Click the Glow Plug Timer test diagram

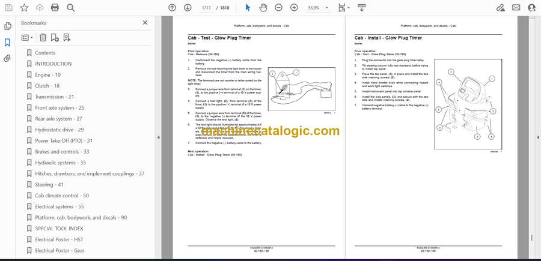coord(302,89)
